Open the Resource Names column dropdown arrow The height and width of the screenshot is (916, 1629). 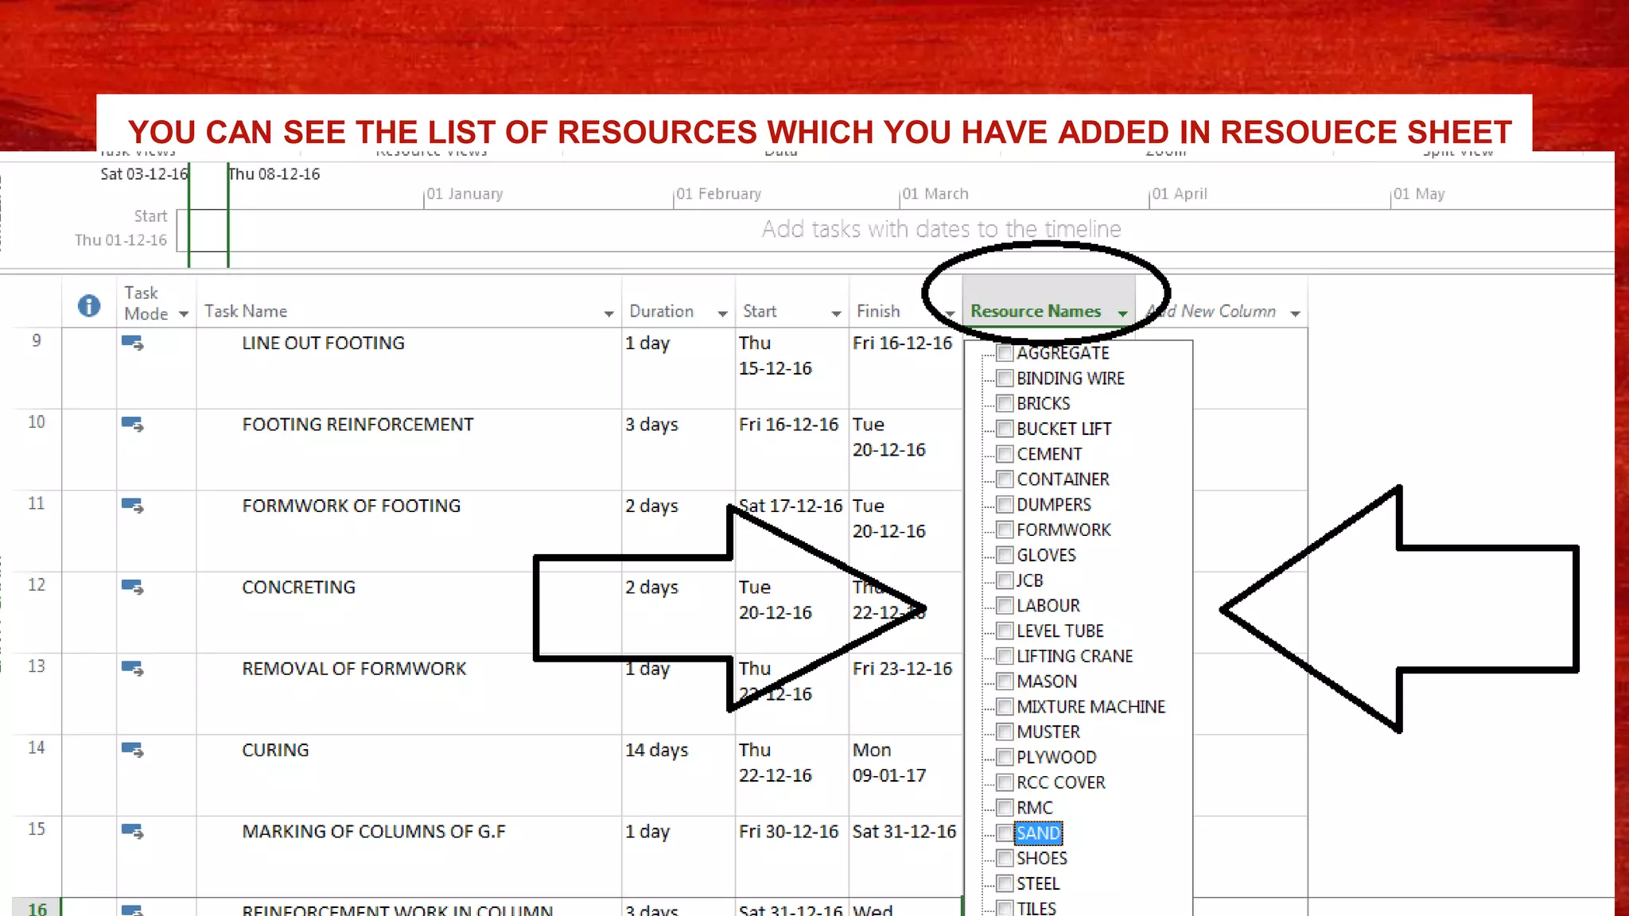coord(1123,314)
